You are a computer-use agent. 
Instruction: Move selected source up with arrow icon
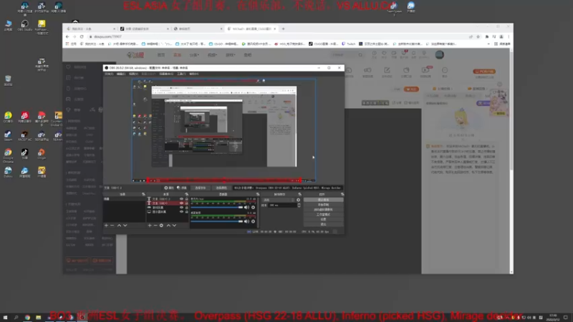[x=168, y=225]
